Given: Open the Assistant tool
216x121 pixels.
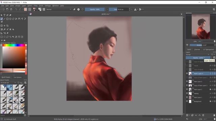Looking at the screenshot, I should coord(1,33).
